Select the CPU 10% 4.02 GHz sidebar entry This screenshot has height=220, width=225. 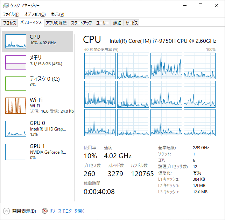click(37, 41)
